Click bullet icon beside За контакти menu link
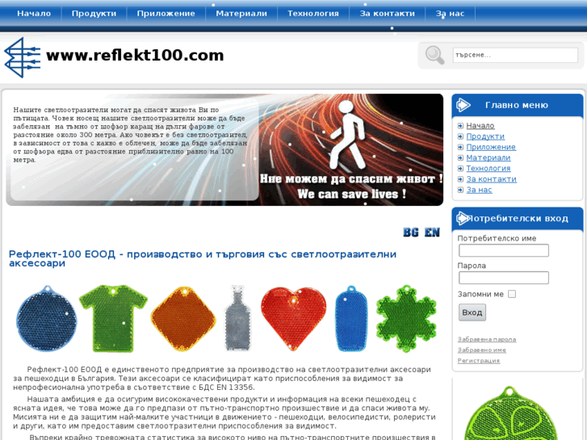 coord(460,179)
